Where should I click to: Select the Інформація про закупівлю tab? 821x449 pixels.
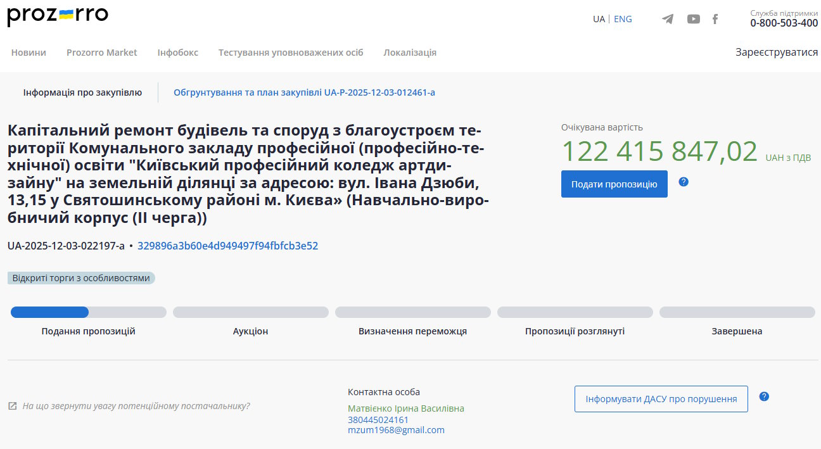point(82,92)
